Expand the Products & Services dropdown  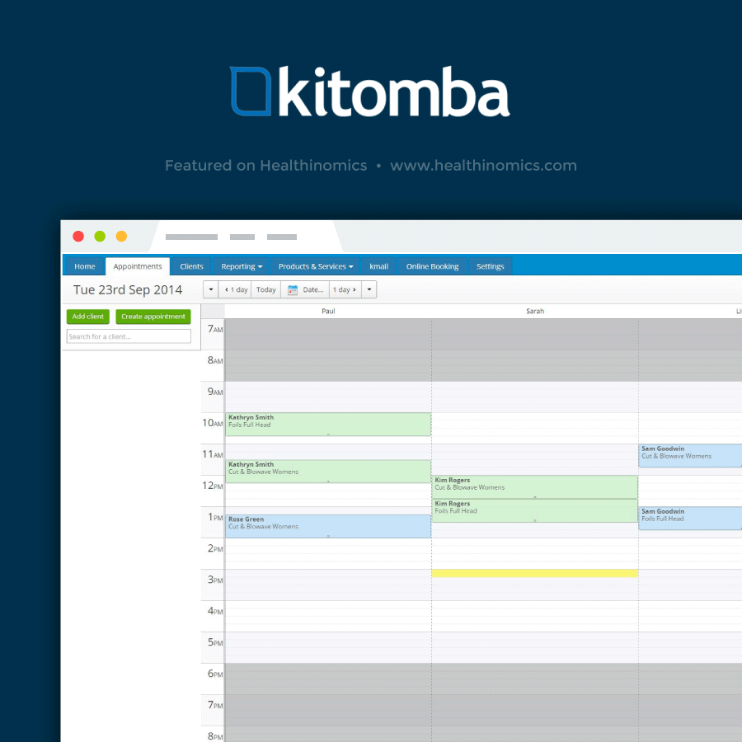pyautogui.click(x=315, y=265)
